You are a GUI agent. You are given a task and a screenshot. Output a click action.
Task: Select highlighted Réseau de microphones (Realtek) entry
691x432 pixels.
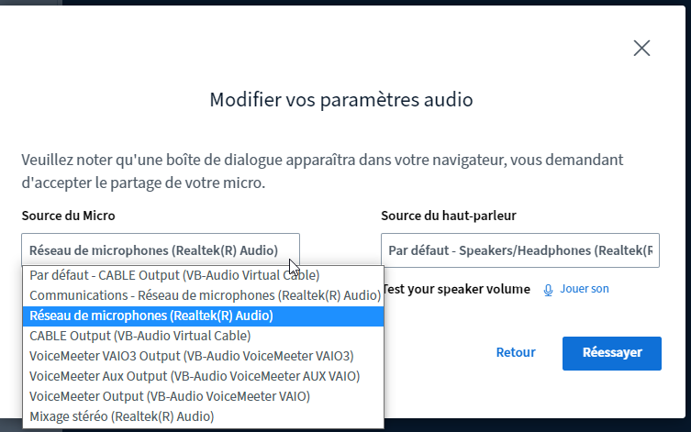(x=203, y=316)
